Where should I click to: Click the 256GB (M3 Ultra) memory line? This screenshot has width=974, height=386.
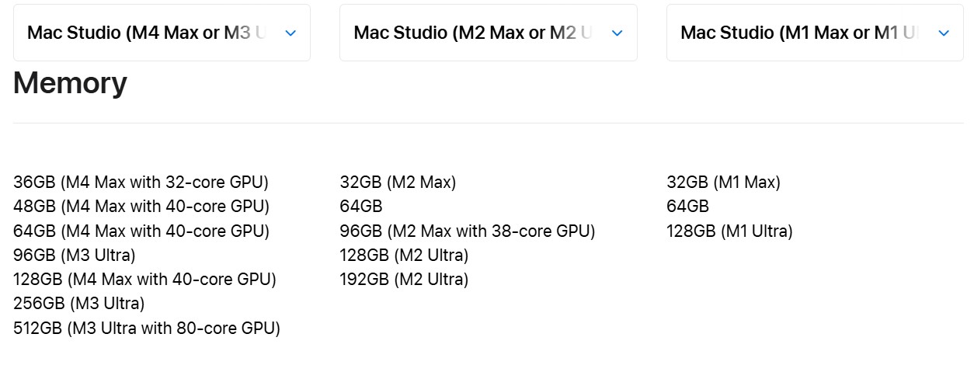click(79, 303)
